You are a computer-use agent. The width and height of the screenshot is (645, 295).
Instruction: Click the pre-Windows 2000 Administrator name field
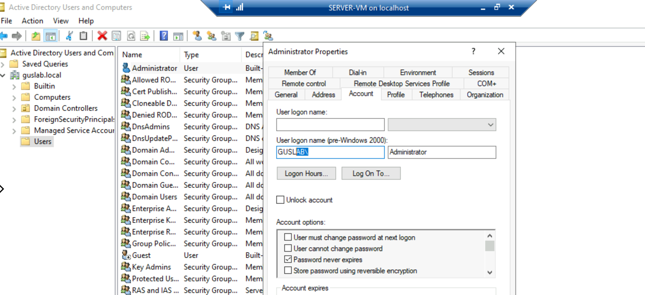click(x=442, y=152)
